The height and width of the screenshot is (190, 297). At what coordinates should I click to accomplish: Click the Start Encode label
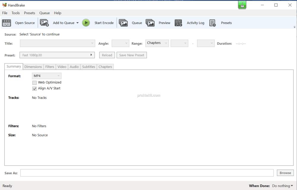(x=104, y=23)
